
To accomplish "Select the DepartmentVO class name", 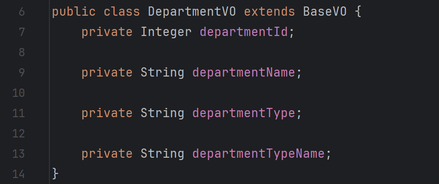I will tap(192, 12).
